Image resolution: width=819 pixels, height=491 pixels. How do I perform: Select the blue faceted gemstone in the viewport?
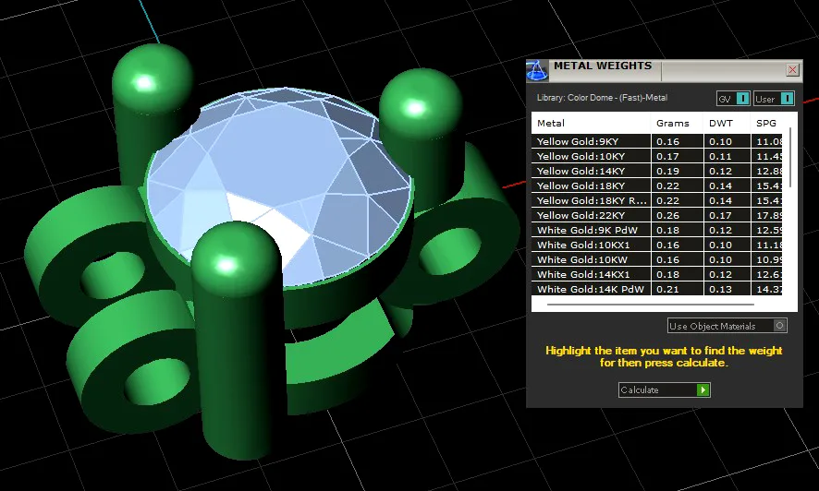click(x=279, y=185)
